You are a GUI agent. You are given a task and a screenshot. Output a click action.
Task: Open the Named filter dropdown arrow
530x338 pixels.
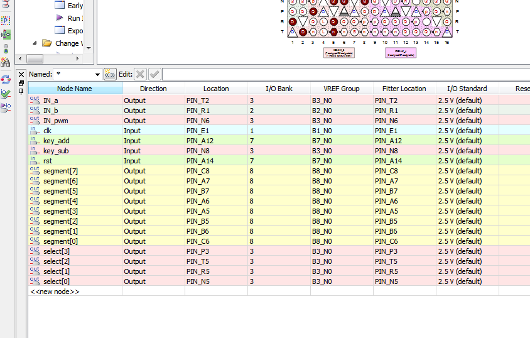click(97, 74)
